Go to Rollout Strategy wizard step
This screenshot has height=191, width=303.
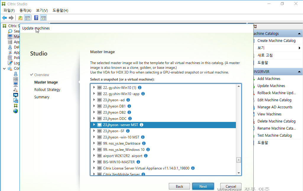click(x=47, y=90)
